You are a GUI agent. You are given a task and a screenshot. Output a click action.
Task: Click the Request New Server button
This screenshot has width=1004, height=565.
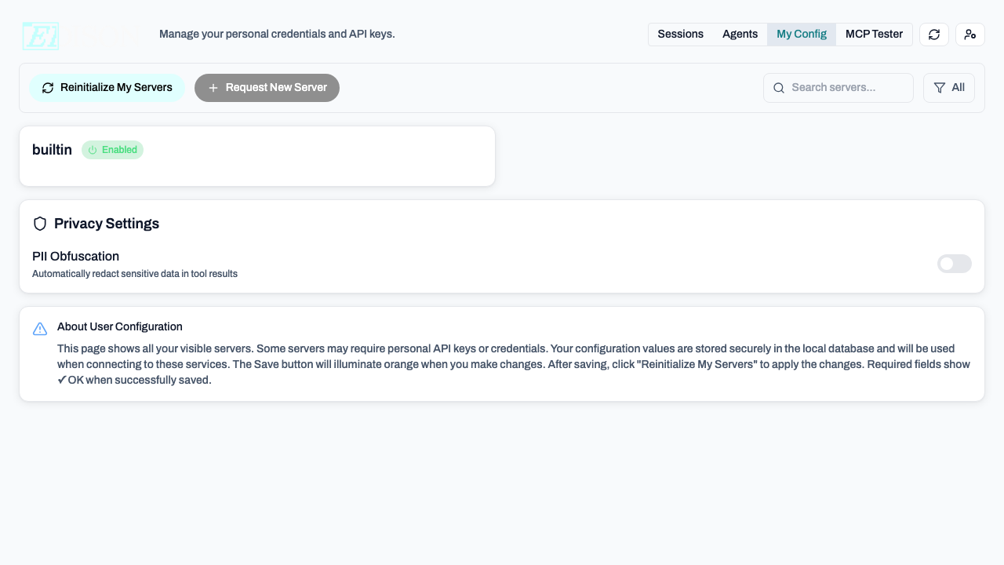(x=267, y=88)
